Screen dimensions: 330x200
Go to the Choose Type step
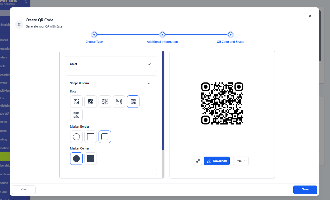click(x=94, y=35)
